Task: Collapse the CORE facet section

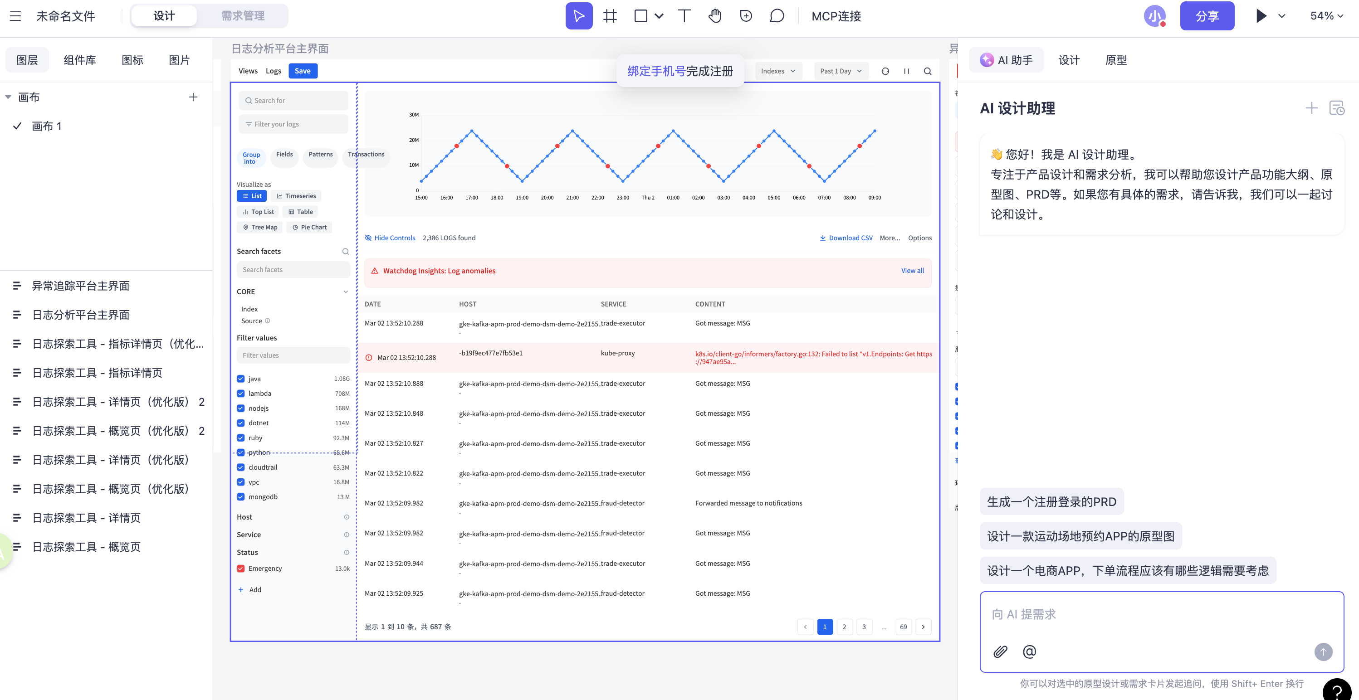Action: [346, 292]
